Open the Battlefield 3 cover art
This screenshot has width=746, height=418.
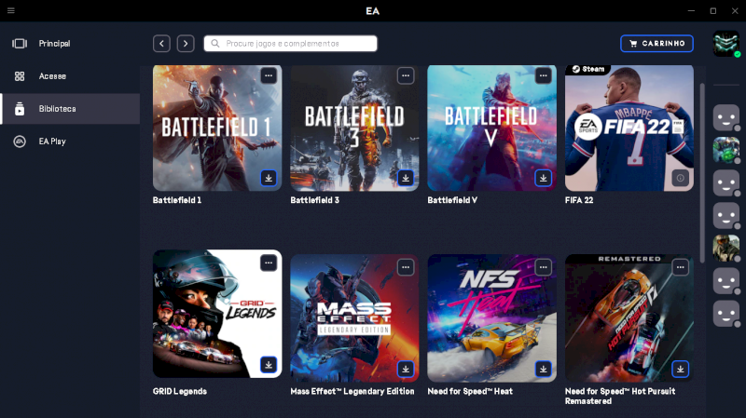pos(354,128)
